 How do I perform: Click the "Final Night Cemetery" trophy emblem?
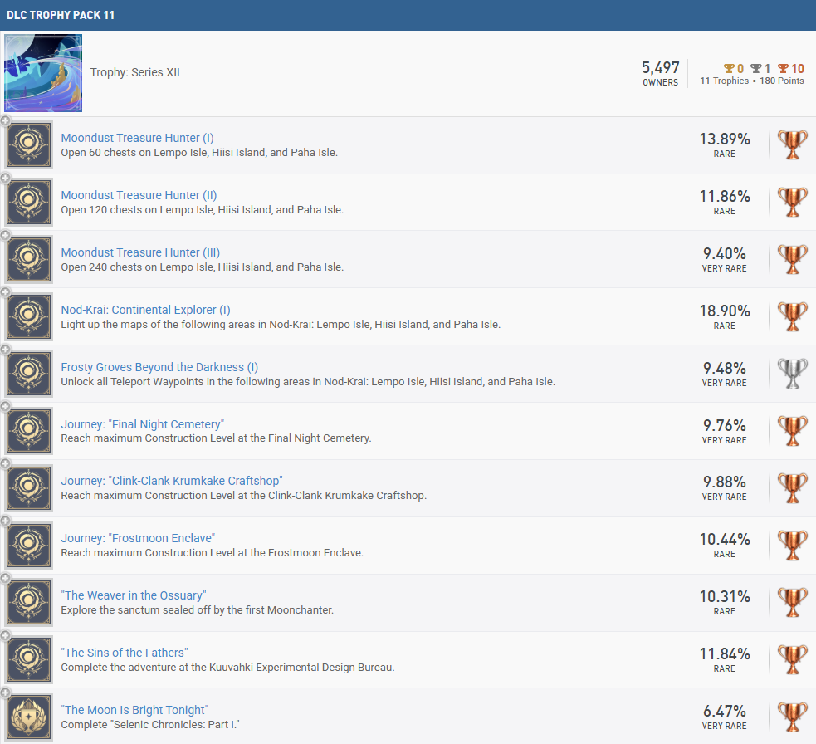(29, 431)
